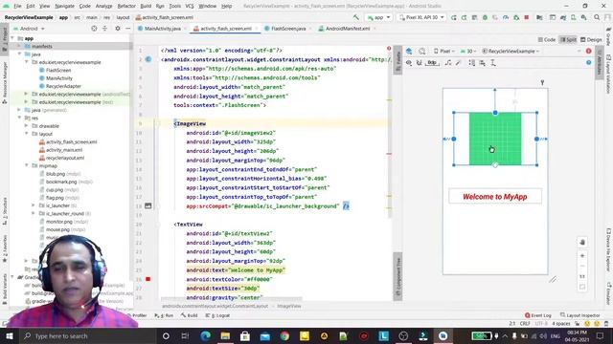Set default margins 8dp button
Image resolution: width=613 pixels, height=344 pixels.
click(432, 62)
